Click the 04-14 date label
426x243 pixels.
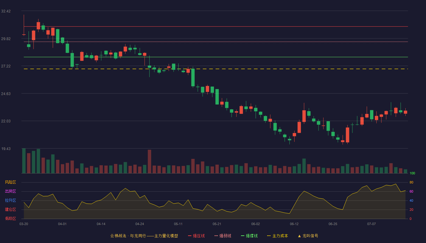pos(101,224)
